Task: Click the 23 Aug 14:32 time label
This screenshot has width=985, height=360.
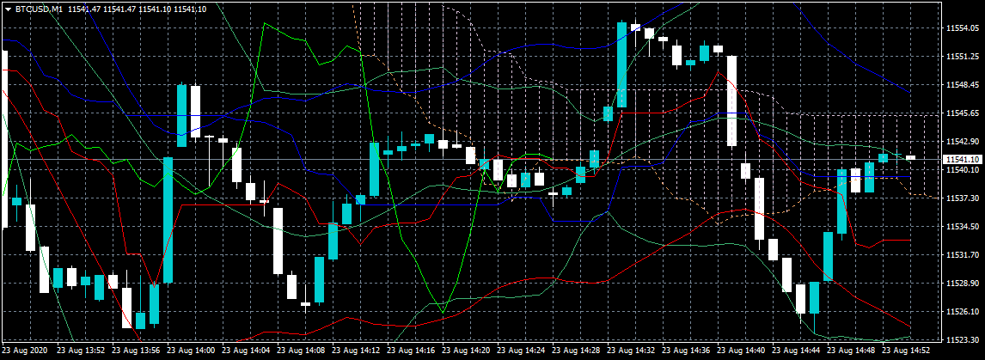Action: [x=630, y=350]
